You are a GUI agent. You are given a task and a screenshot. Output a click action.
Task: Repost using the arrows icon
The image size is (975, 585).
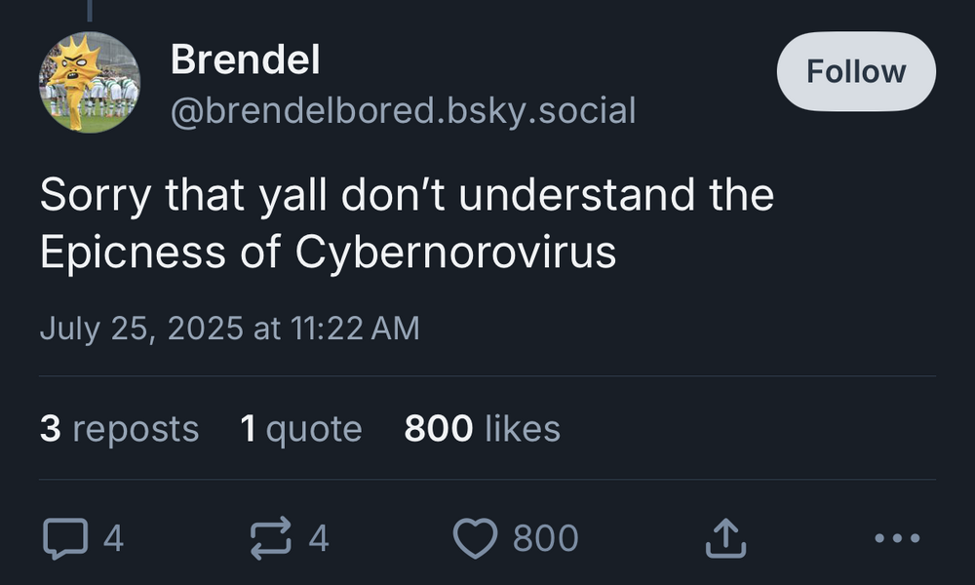(271, 538)
